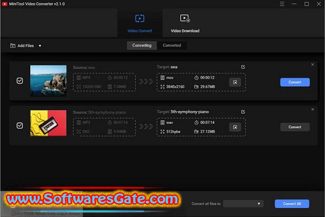Click the Convert All button
The image size is (325, 217).
(x=292, y=204)
